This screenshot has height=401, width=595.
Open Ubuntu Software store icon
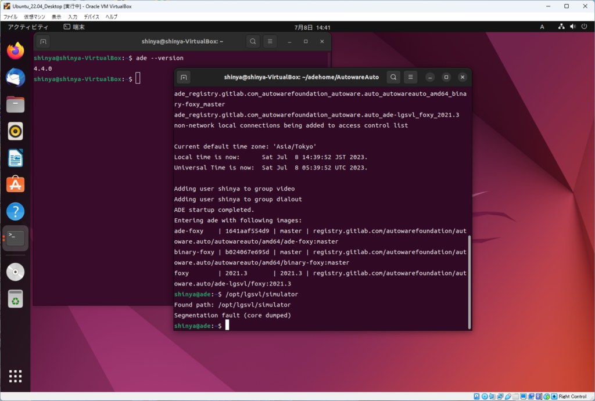(x=15, y=185)
